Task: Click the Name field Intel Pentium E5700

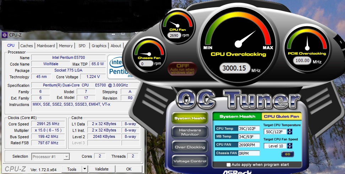Action: pos(69,57)
